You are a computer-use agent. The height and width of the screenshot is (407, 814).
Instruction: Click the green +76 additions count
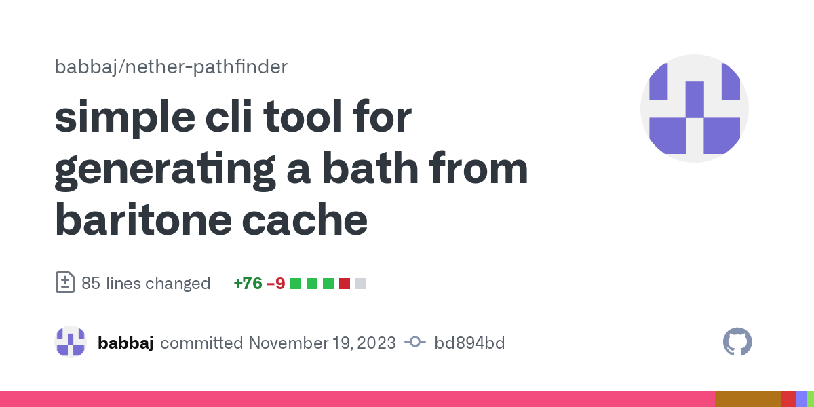click(x=248, y=283)
